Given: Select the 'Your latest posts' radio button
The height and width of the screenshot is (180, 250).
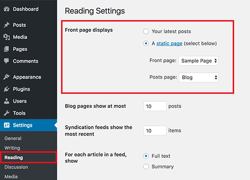Looking at the screenshot, I should click(146, 32).
